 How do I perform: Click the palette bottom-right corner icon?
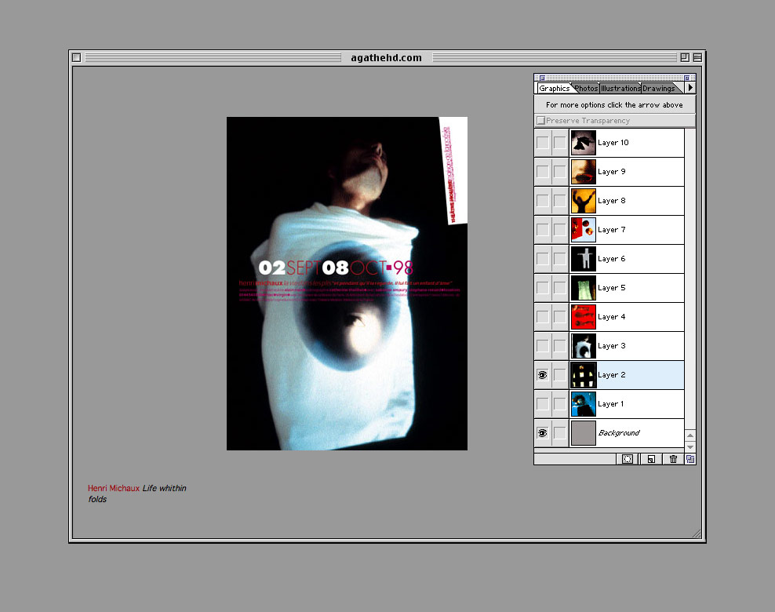point(690,459)
